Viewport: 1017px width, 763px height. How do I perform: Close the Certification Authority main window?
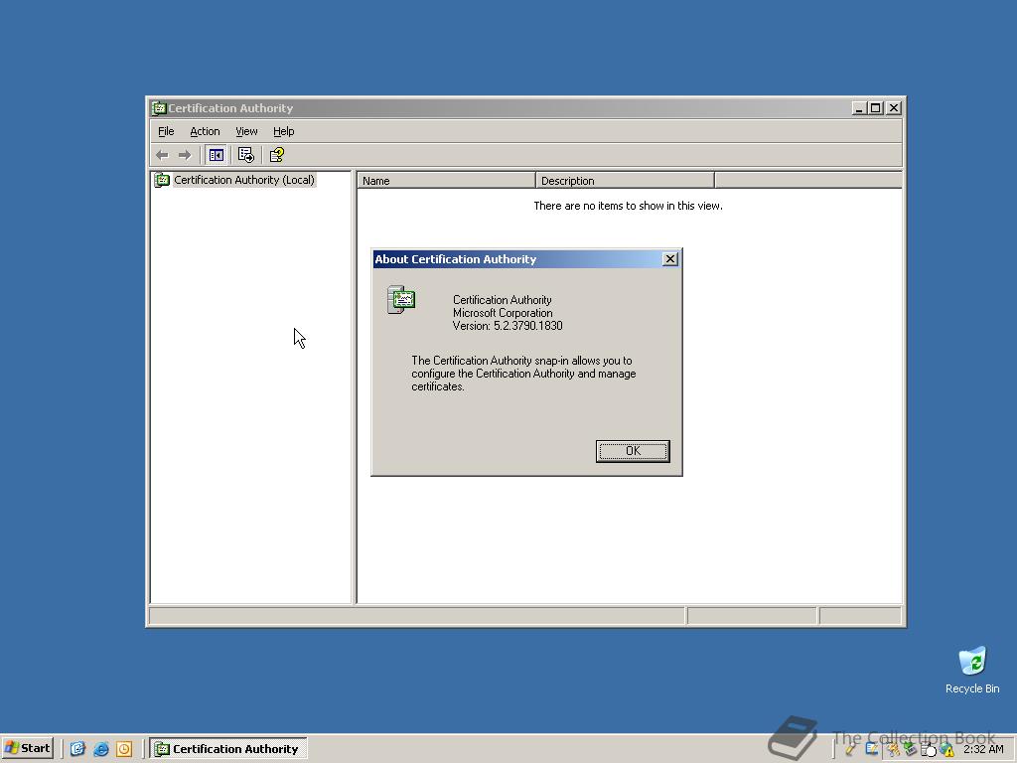point(894,108)
